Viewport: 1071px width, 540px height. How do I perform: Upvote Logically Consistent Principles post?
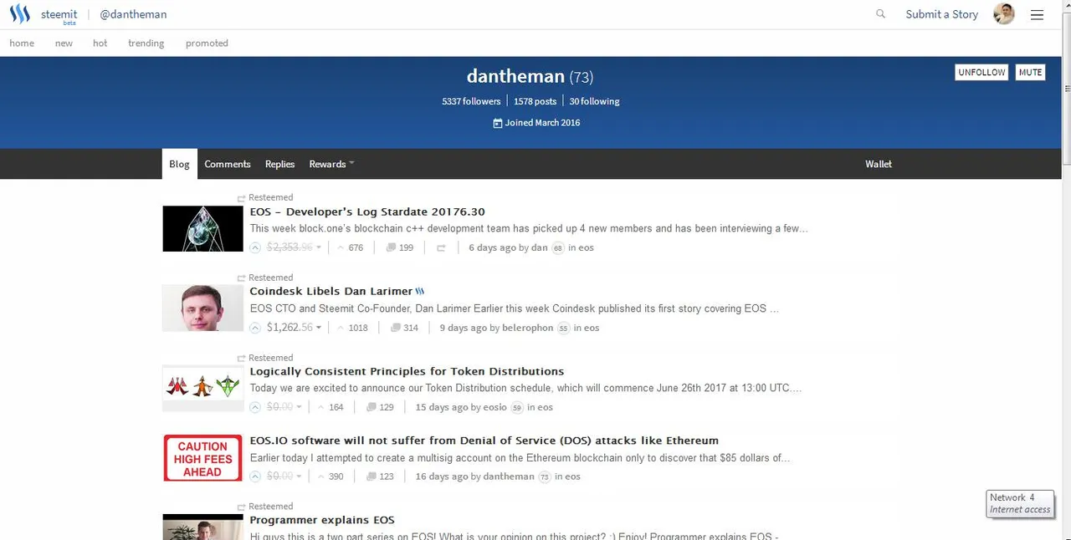pyautogui.click(x=255, y=407)
